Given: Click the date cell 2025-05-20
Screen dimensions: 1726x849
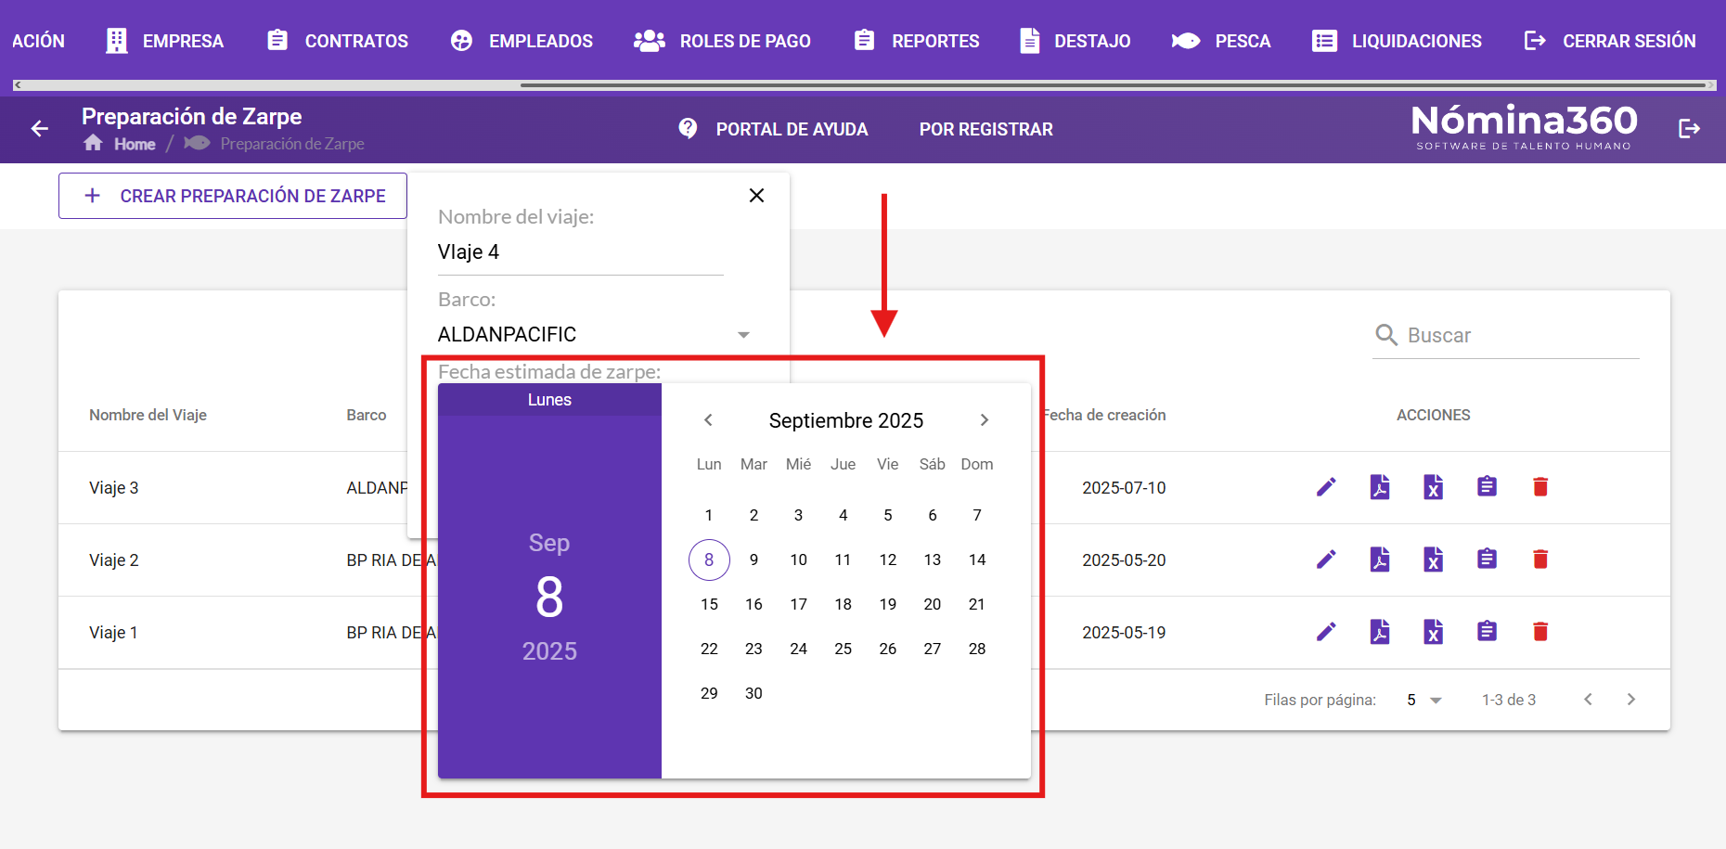Looking at the screenshot, I should (x=1124, y=560).
